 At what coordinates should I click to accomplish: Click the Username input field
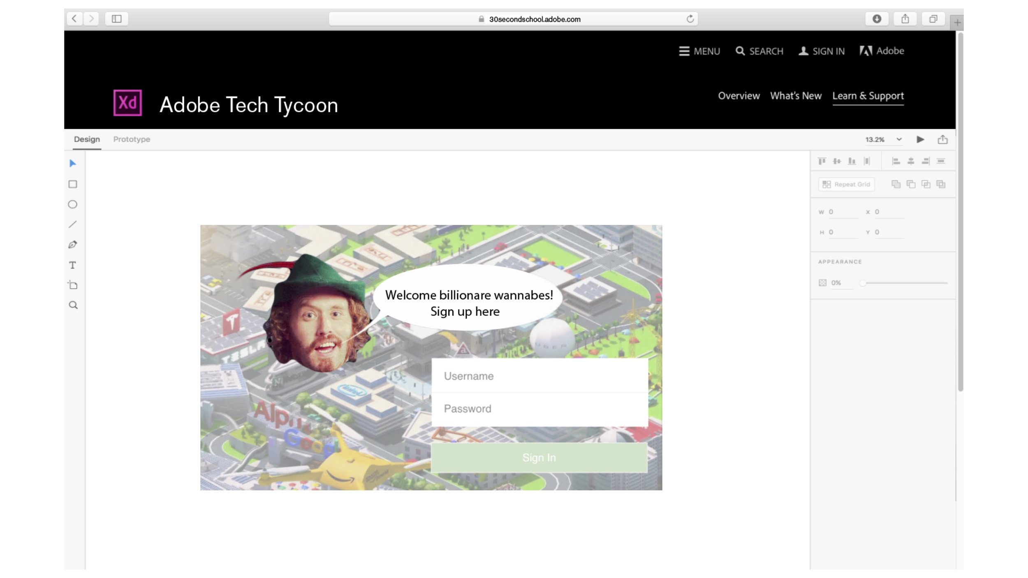tap(539, 376)
